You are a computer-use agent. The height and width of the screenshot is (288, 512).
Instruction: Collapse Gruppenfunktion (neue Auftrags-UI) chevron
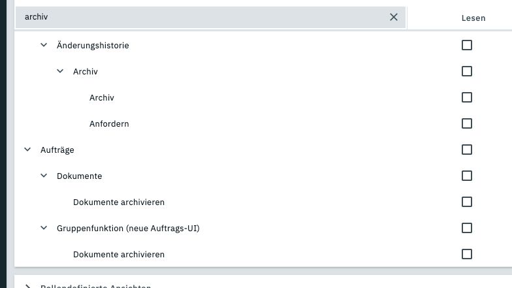point(44,228)
